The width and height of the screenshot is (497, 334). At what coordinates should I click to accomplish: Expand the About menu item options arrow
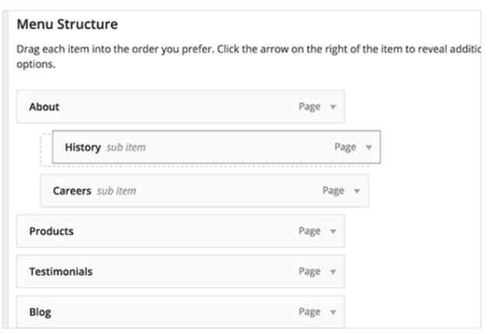tap(333, 107)
